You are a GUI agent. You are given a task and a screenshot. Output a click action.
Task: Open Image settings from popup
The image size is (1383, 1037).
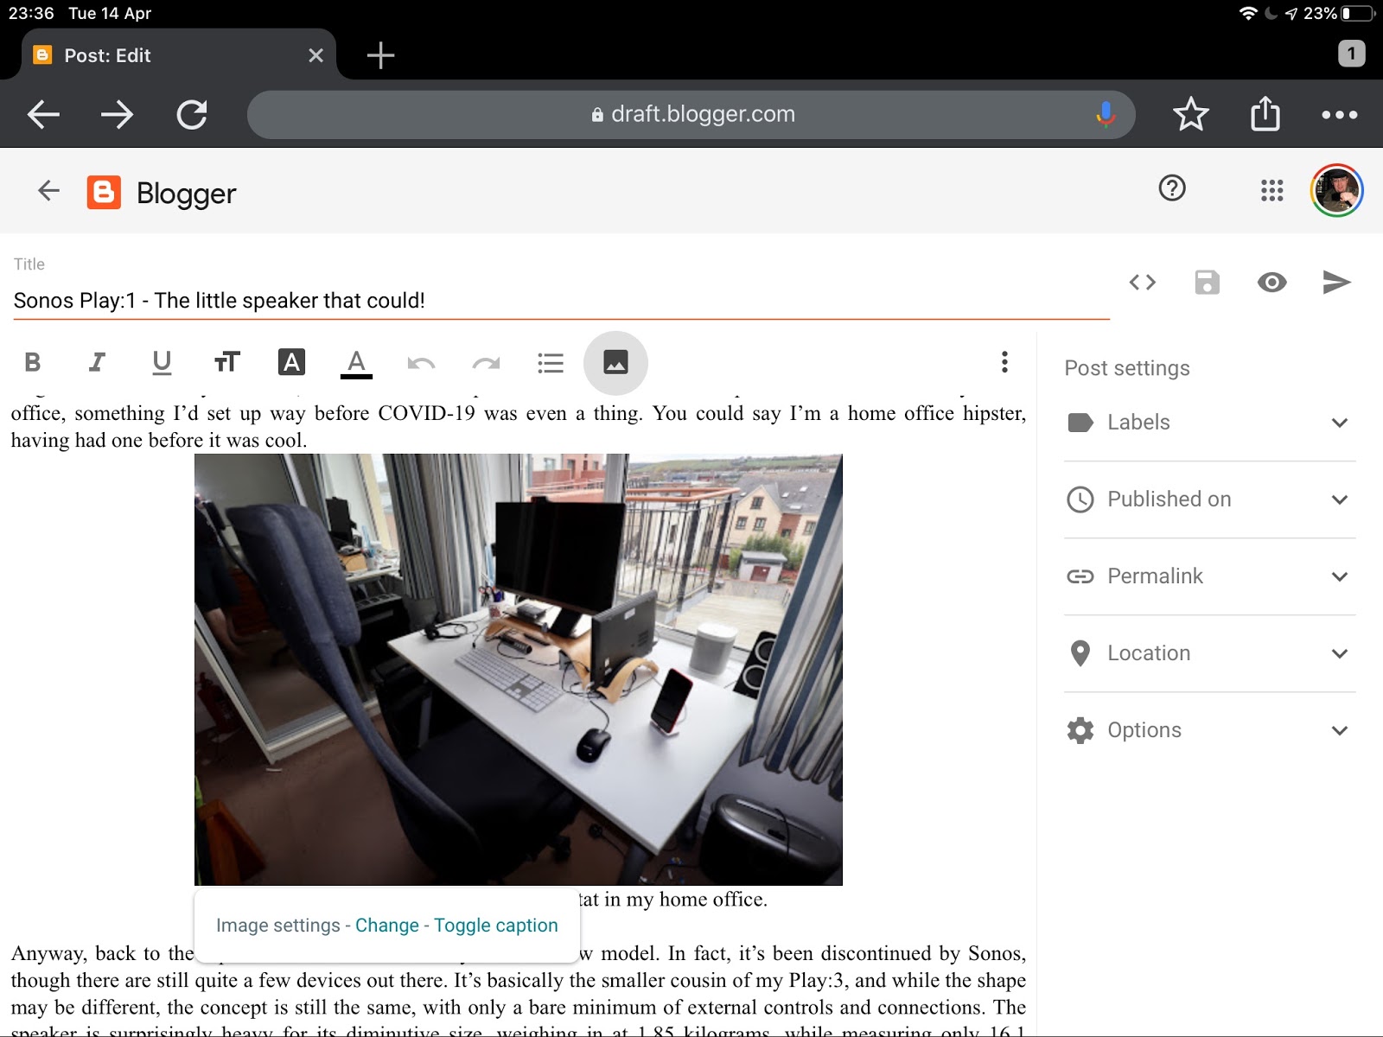(x=277, y=926)
